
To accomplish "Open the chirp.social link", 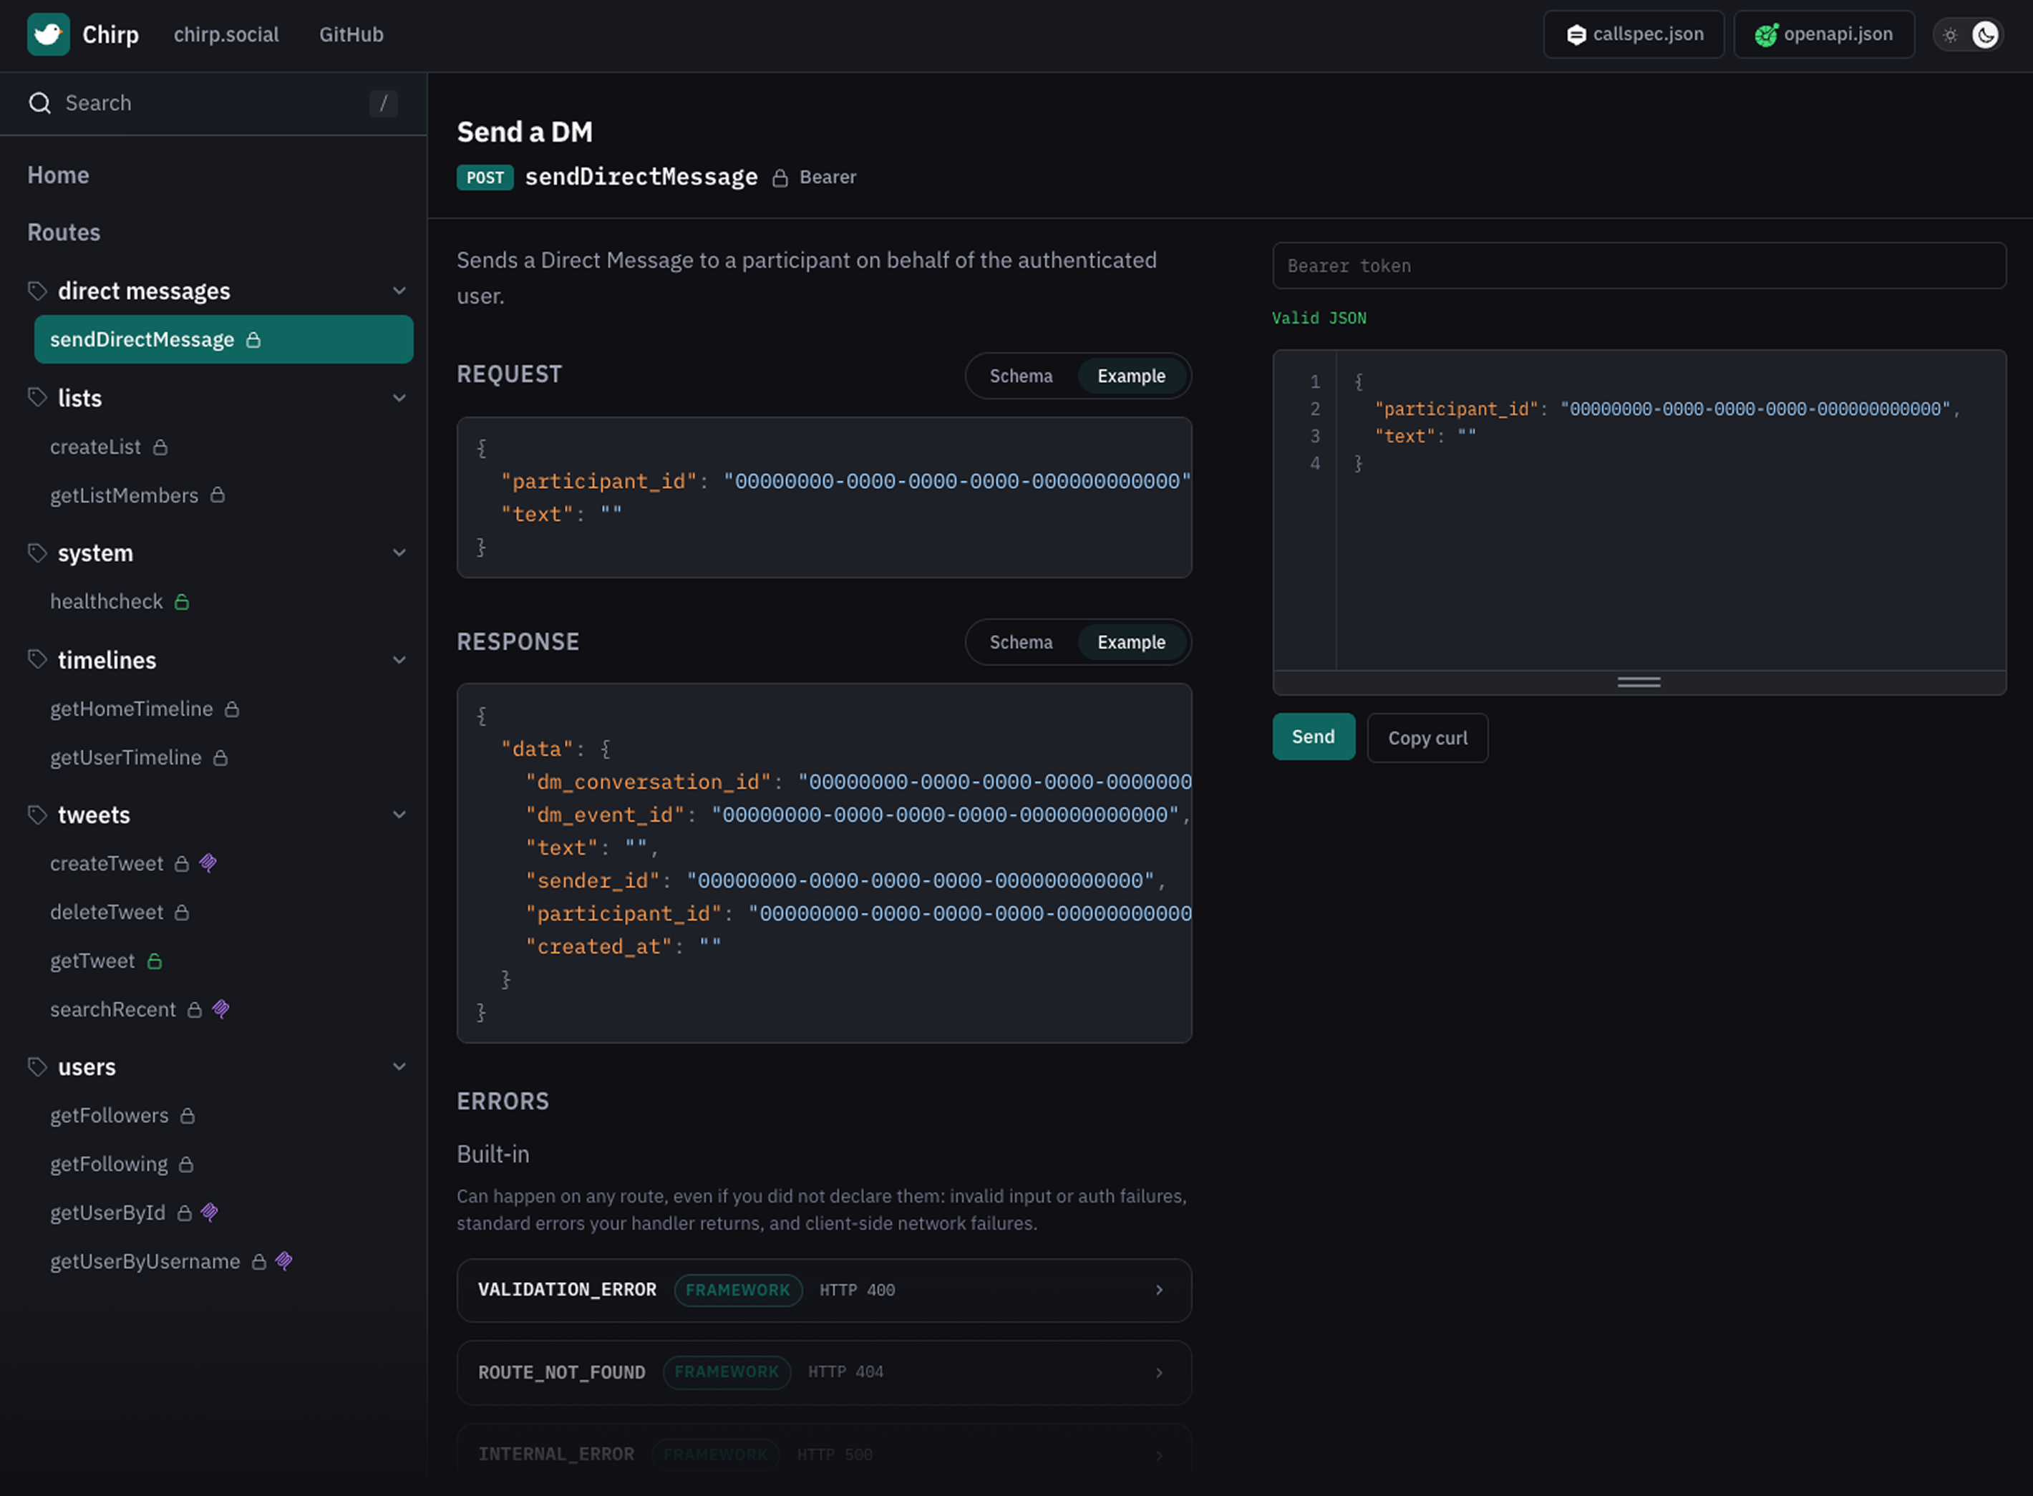I will click(x=226, y=34).
